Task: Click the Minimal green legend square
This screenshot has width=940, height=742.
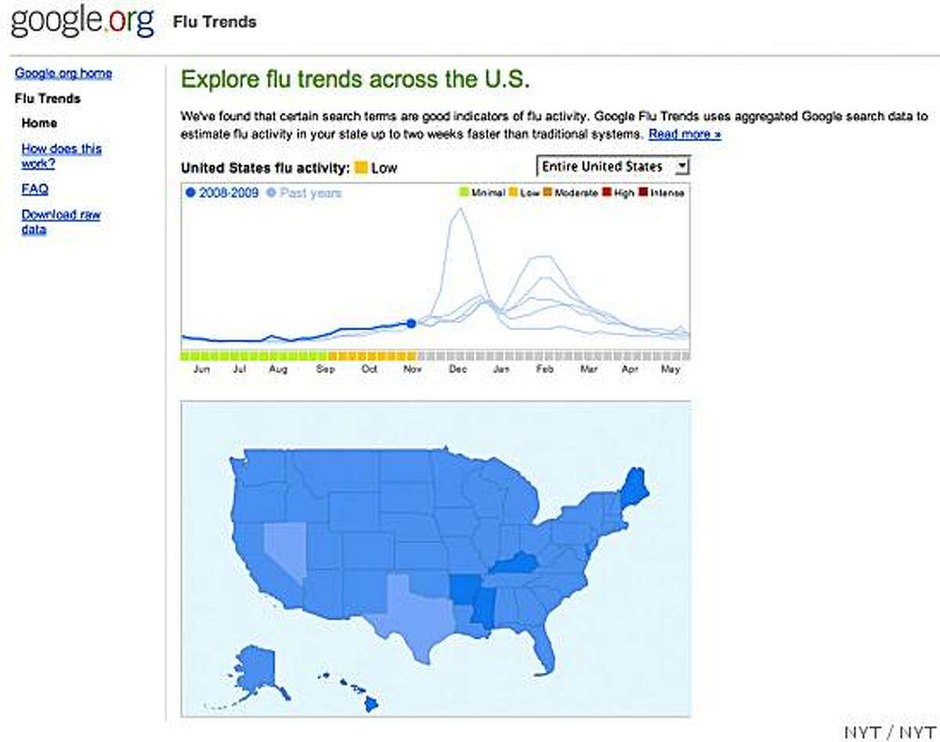Action: pos(461,192)
